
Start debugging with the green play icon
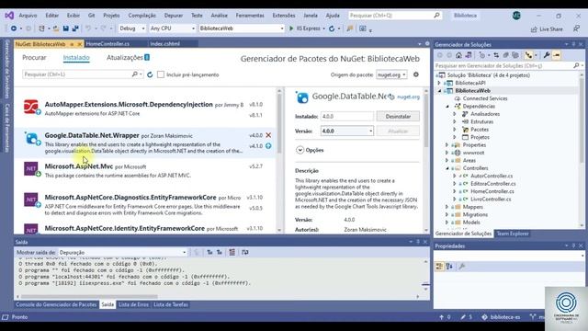291,29
